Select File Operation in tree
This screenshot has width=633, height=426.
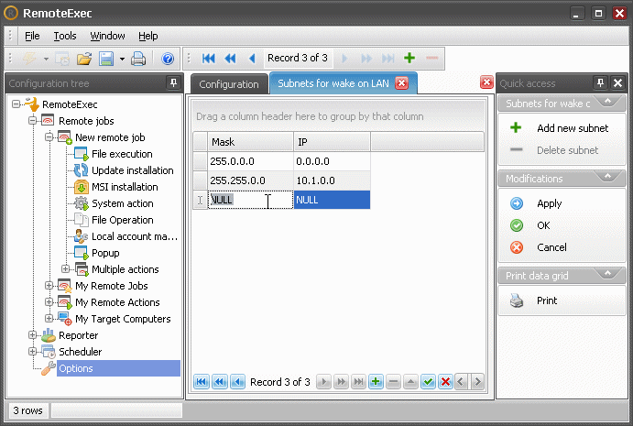pos(123,220)
